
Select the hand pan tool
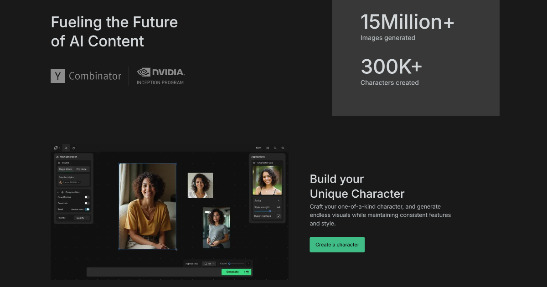pyautogui.click(x=73, y=148)
